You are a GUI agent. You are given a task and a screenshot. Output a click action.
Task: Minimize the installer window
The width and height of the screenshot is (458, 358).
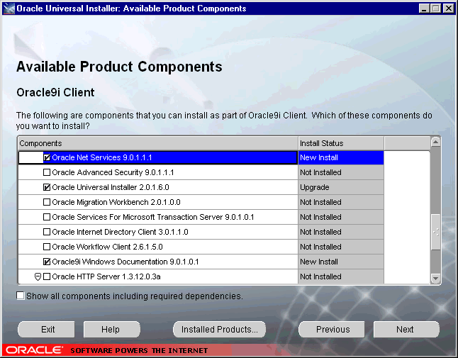pos(424,9)
